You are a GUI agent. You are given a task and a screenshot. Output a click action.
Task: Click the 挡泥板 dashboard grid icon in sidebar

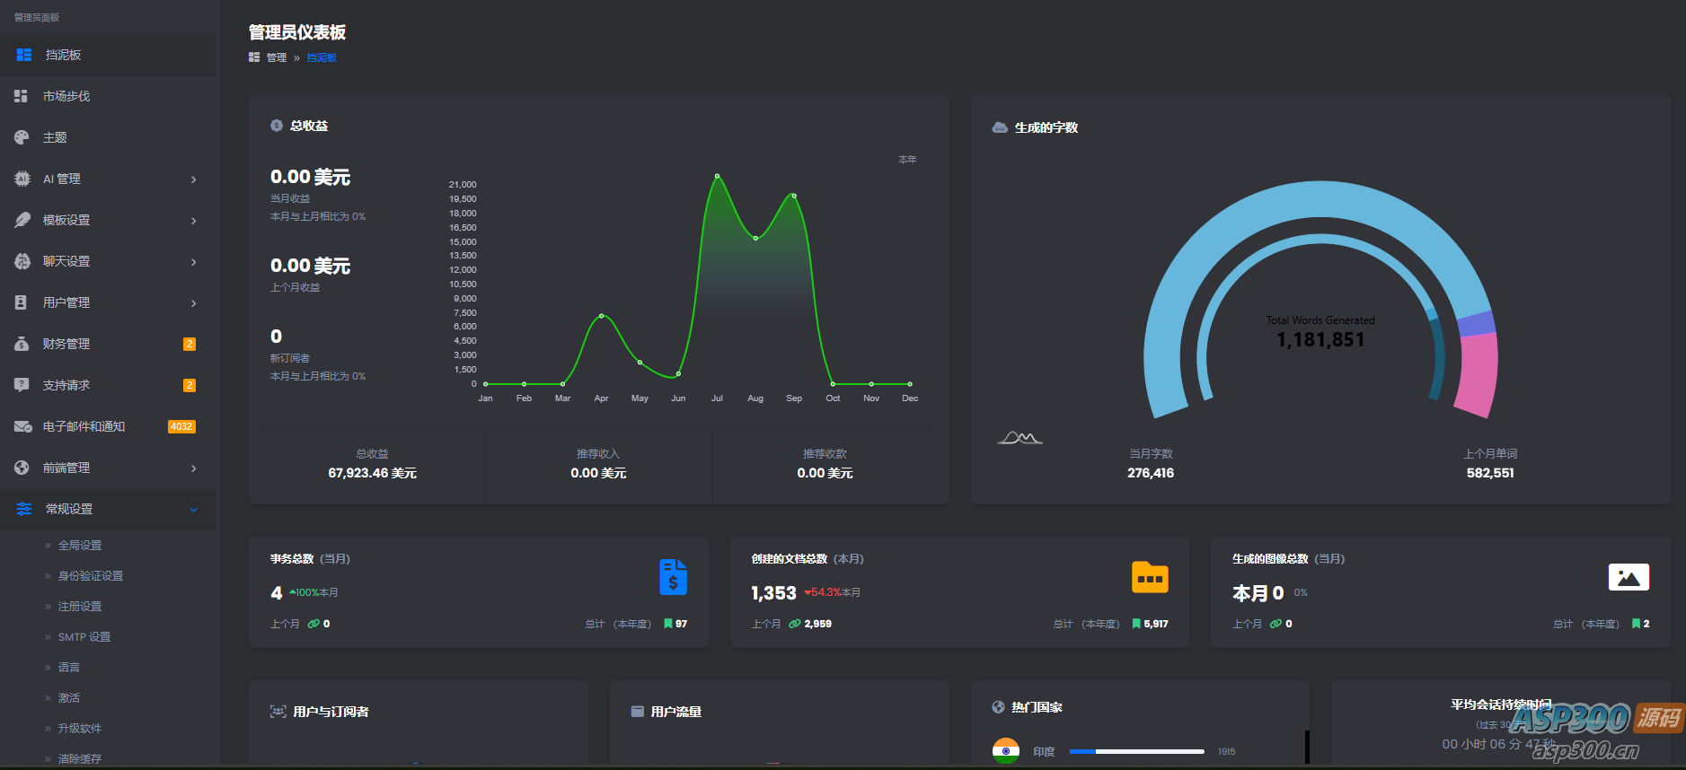(24, 55)
